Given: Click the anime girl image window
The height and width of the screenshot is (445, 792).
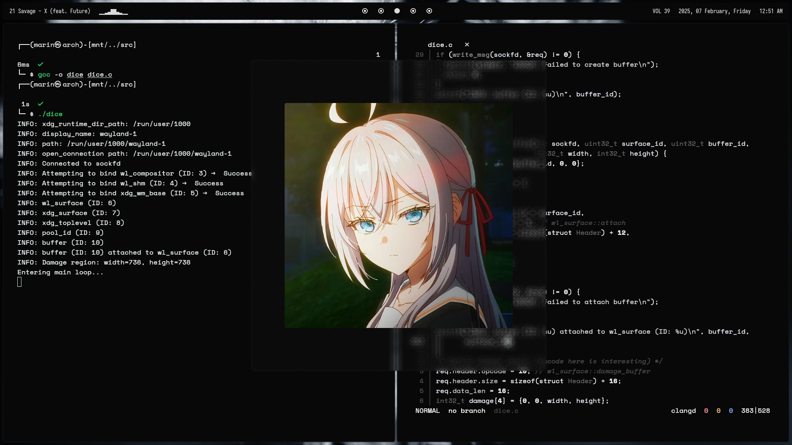Looking at the screenshot, I should (398, 215).
